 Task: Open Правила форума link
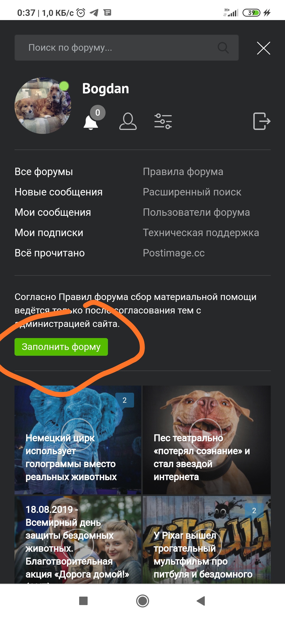(x=183, y=172)
